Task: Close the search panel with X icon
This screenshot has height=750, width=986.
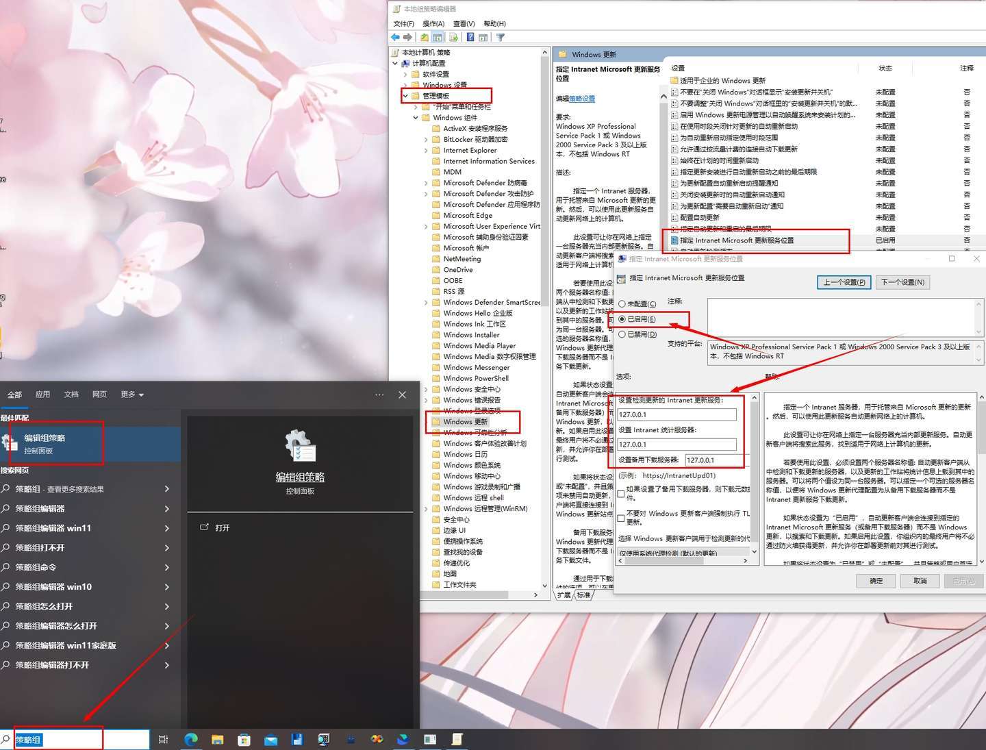Action: pyautogui.click(x=403, y=395)
